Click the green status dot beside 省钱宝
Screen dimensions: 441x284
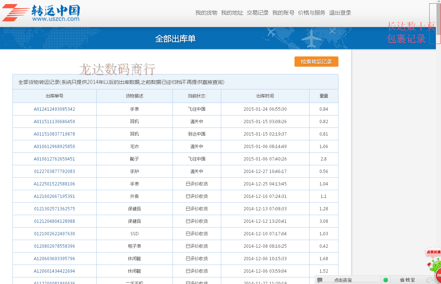coord(385,280)
